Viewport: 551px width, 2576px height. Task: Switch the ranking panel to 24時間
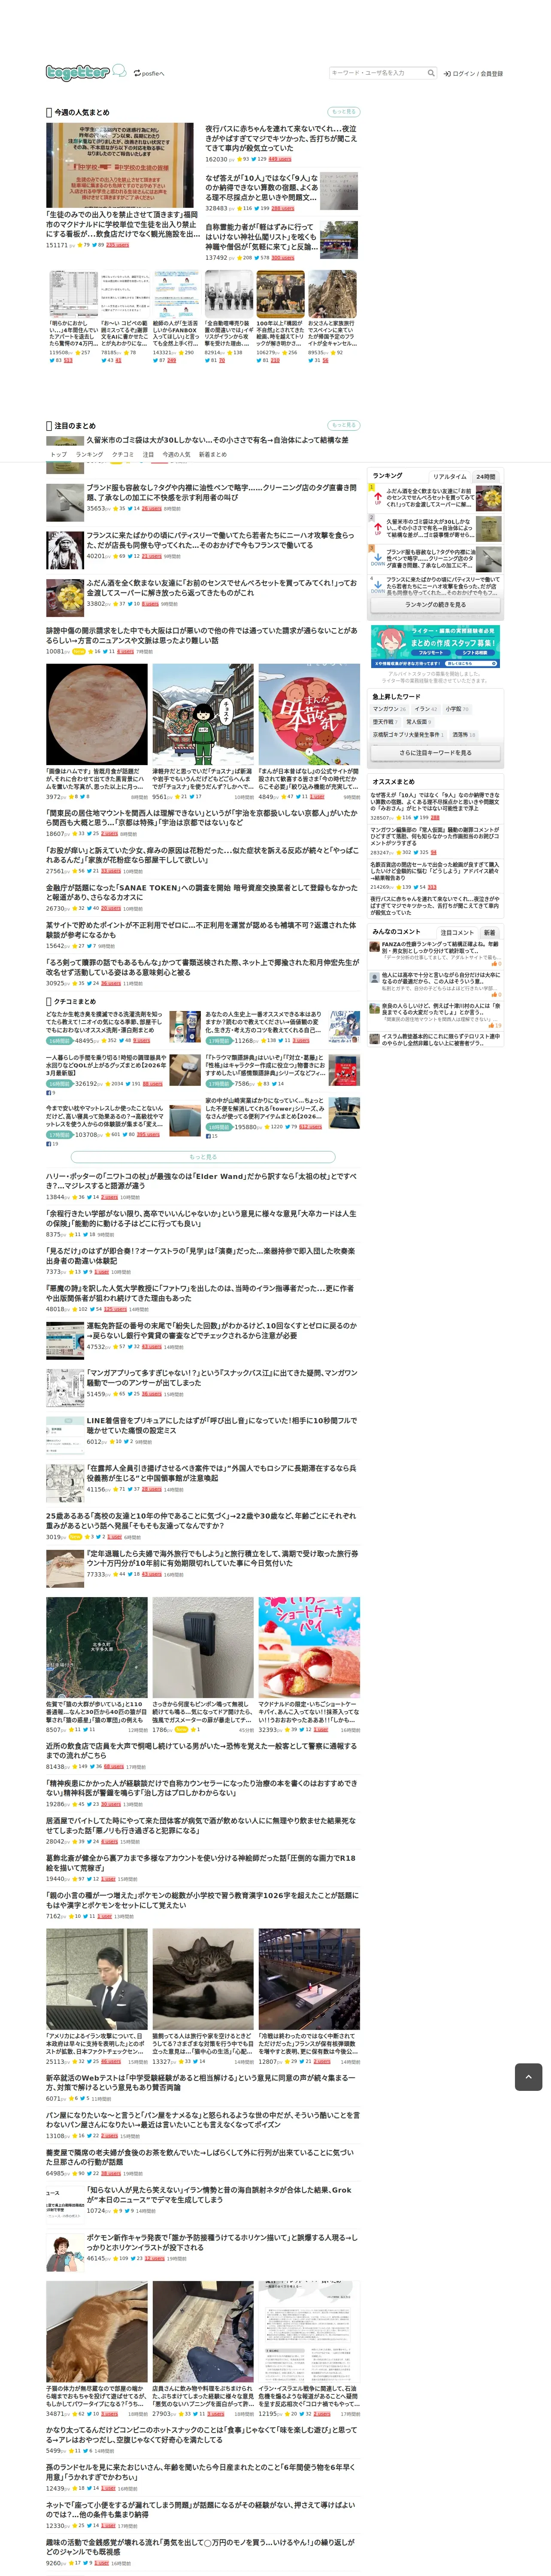pos(486,477)
